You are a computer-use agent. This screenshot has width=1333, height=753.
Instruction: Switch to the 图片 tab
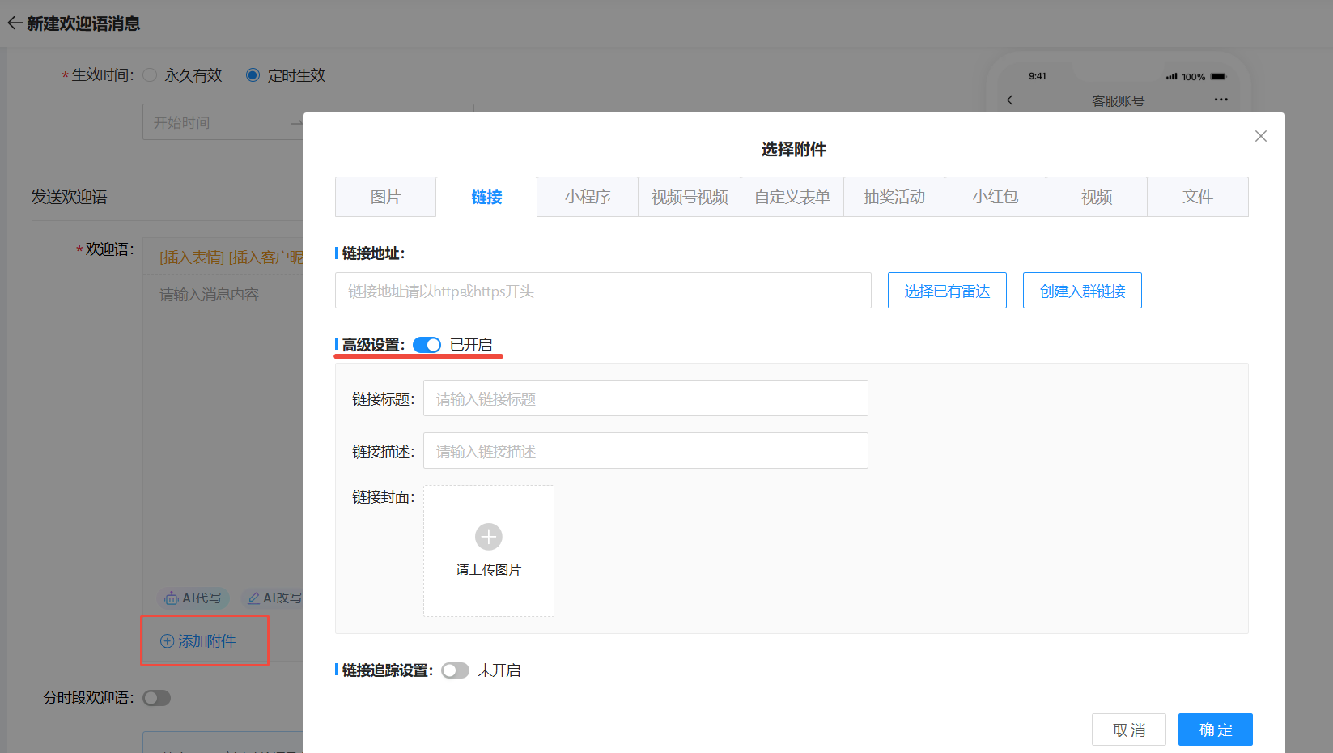click(385, 197)
